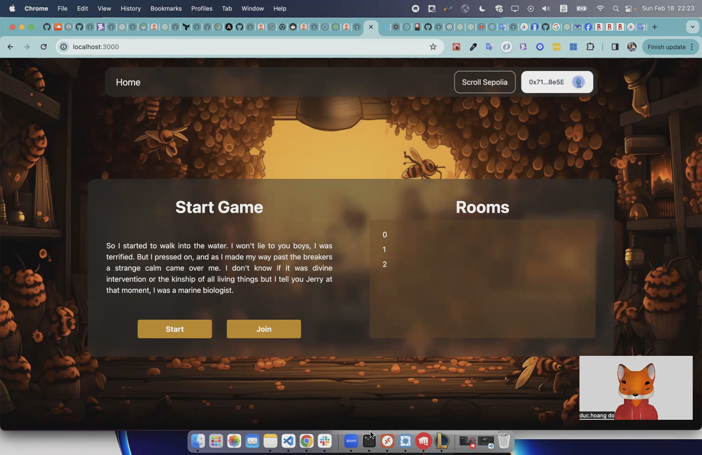702x455 pixels.
Task: Open the VI input source menu
Action: (563, 8)
